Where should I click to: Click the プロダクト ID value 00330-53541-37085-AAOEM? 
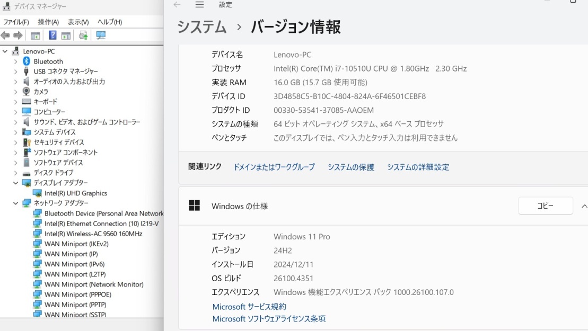tap(323, 110)
